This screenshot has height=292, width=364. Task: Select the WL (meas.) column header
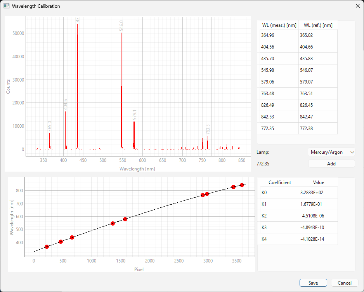tap(279, 25)
